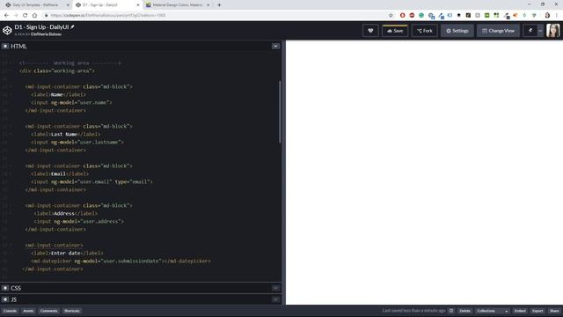Click the open-in-new-window icon beside Delete
The image size is (563, 317).
pyautogui.click(x=451, y=311)
